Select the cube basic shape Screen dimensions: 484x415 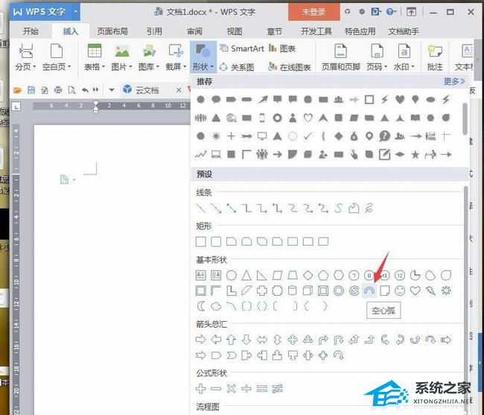(308, 291)
